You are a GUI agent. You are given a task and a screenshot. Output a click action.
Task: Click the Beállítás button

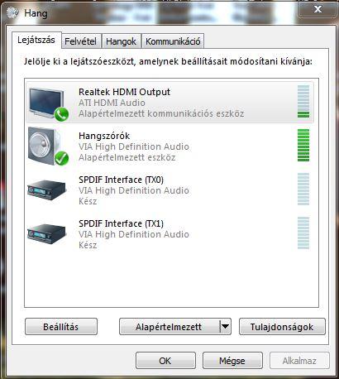pyautogui.click(x=61, y=327)
